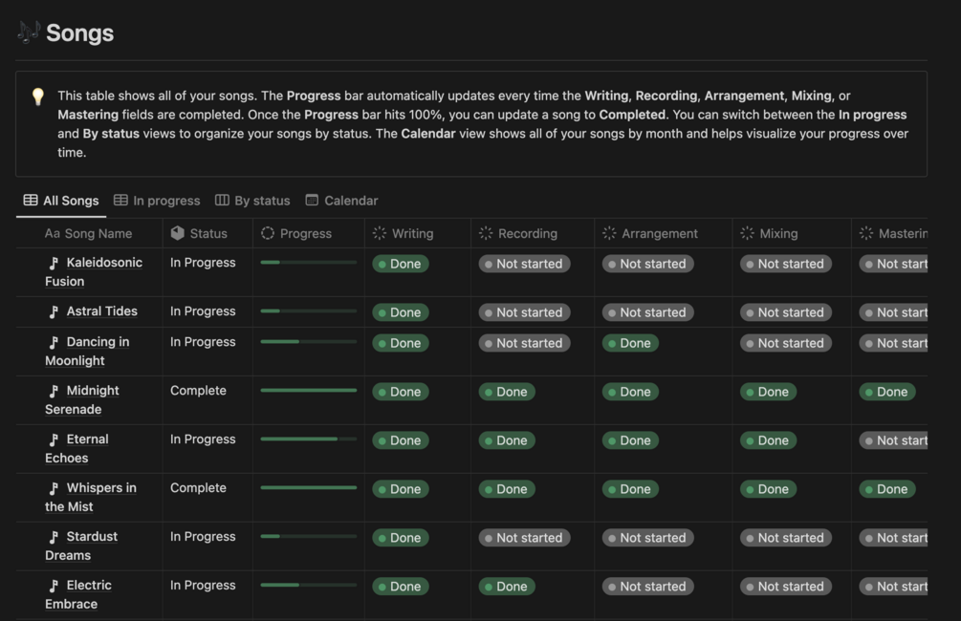The width and height of the screenshot is (961, 621).
Task: Click Eternal Echoes Mixing status Done
Action: pyautogui.click(x=768, y=440)
